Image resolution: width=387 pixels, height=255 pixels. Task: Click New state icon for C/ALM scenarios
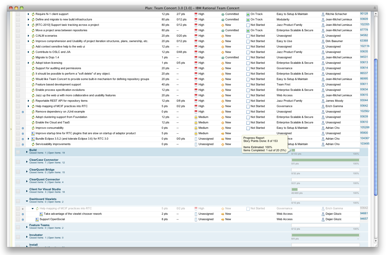[x=223, y=36]
